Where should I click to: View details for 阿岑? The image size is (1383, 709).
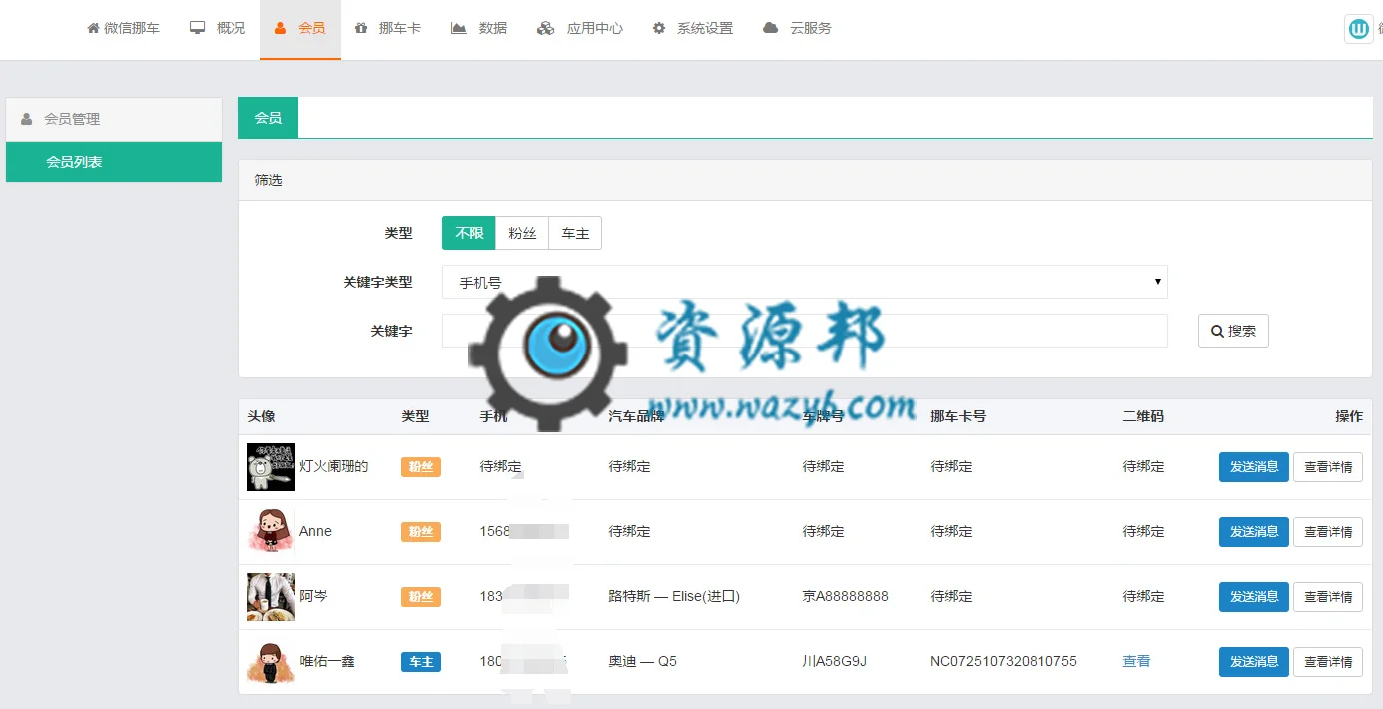[1328, 597]
